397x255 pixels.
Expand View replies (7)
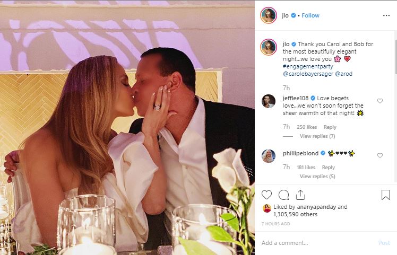point(317,136)
